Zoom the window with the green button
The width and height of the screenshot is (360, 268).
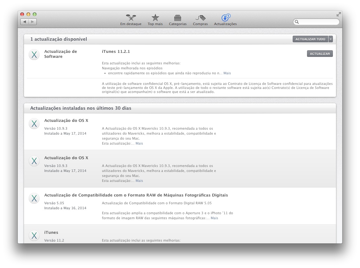35,14
